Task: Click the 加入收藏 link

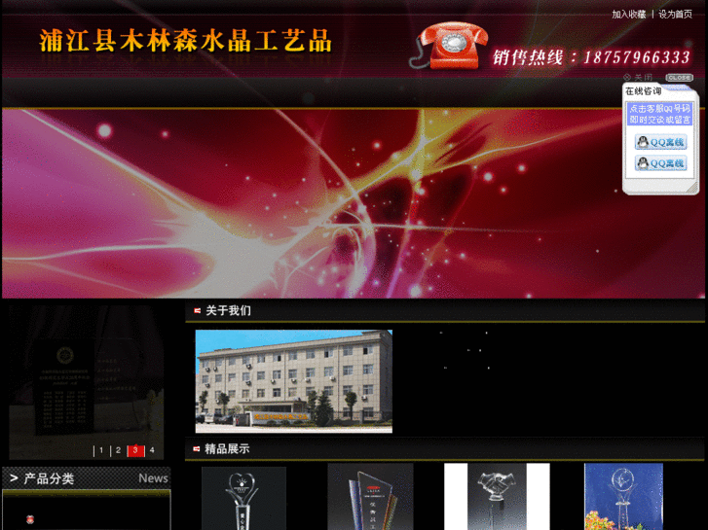Action: pos(628,15)
